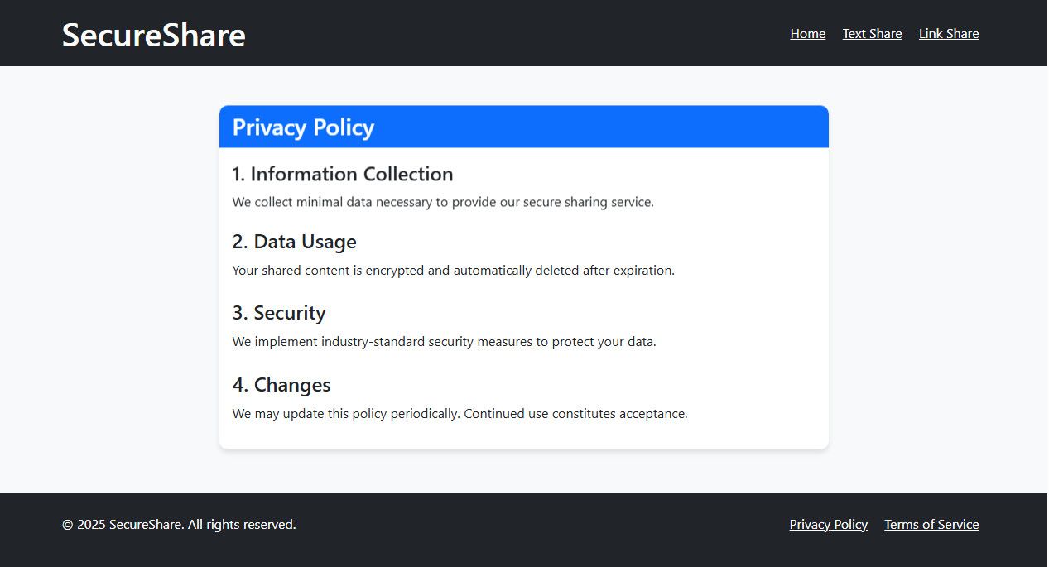Go to the Home page
This screenshot has width=1049, height=567.
(807, 34)
